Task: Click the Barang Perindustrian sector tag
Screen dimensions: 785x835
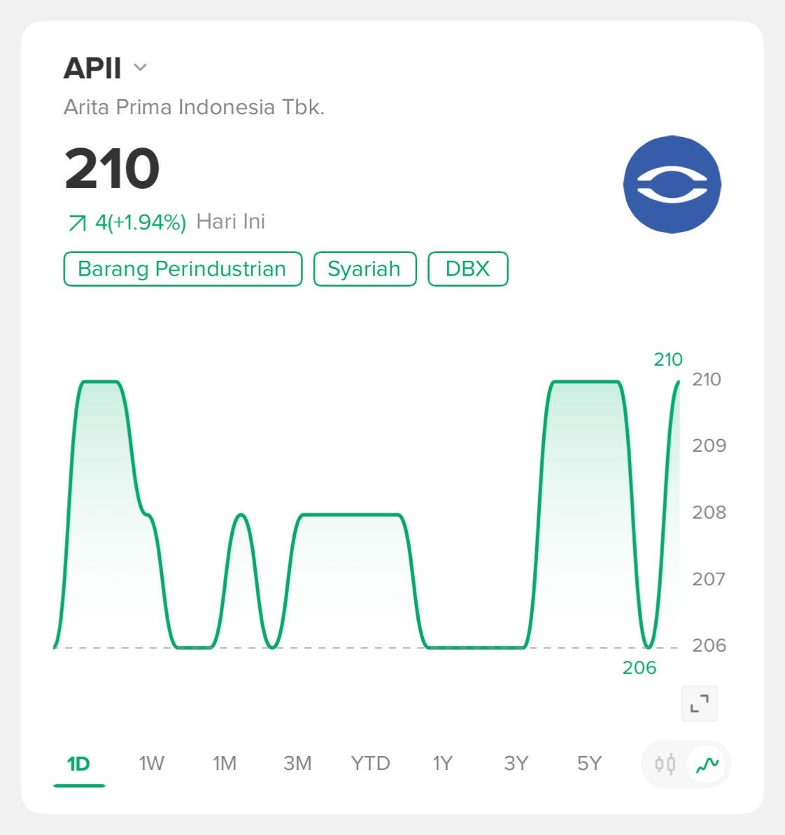Action: tap(183, 269)
